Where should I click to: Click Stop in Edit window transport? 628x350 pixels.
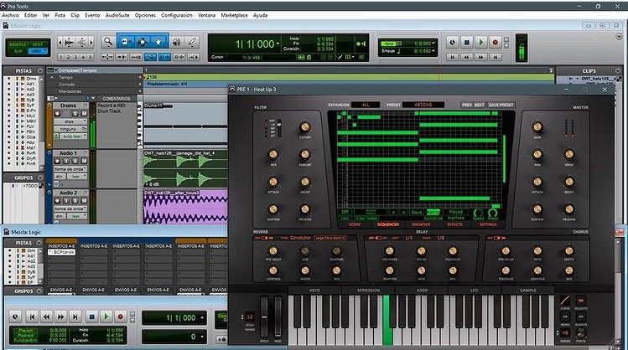click(466, 42)
